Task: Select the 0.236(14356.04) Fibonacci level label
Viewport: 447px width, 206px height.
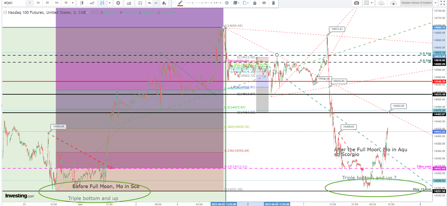Action: click(237, 151)
